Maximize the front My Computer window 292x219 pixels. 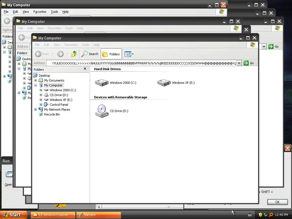[x=248, y=38]
